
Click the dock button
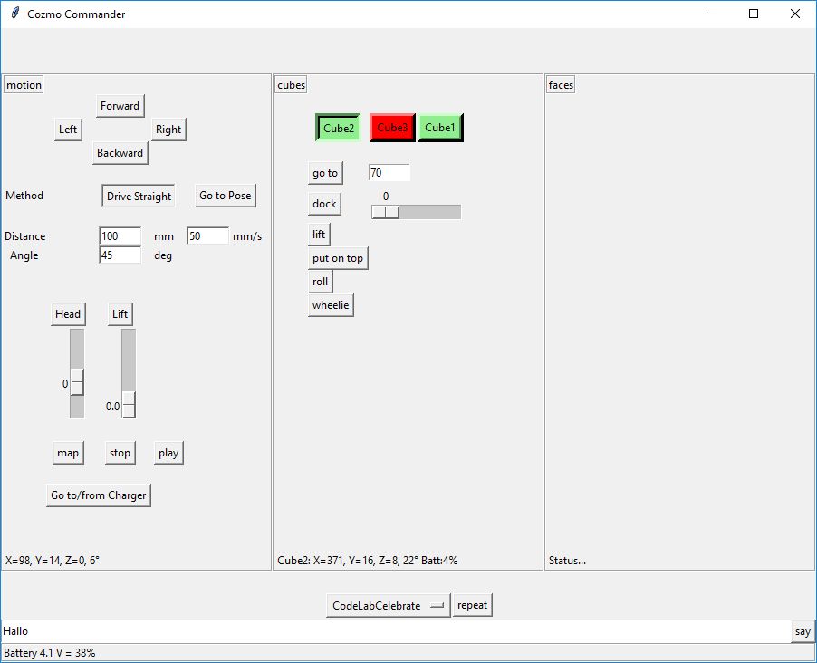(324, 204)
